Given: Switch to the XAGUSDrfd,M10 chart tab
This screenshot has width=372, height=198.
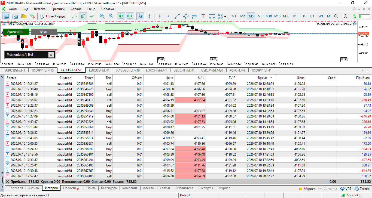Looking at the screenshot, I should click(128, 70).
